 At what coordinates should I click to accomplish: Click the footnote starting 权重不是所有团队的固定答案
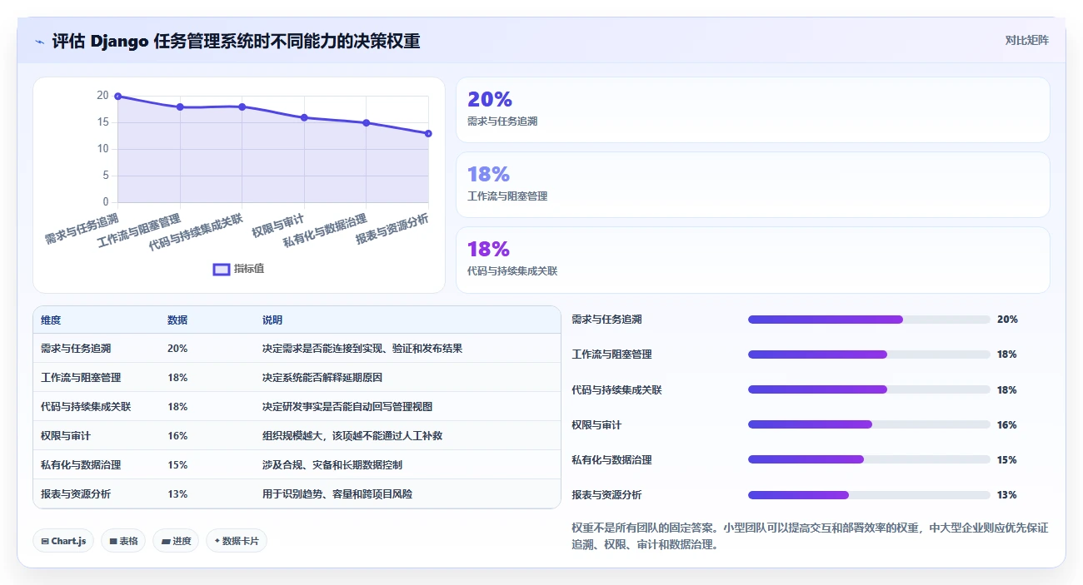tap(810, 537)
